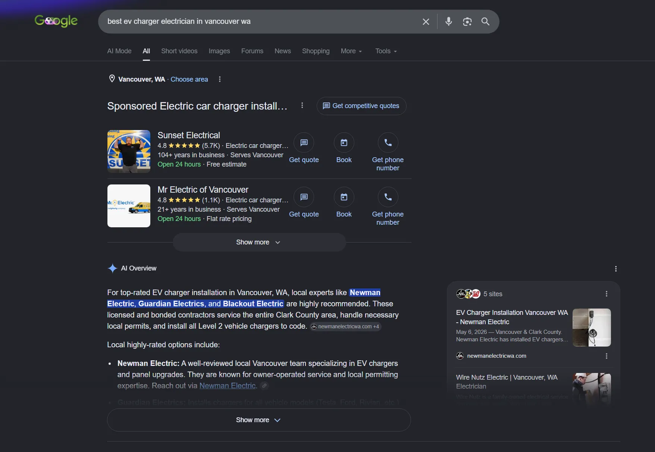Click phone icon for Mr Electric of Vancouver

388,197
